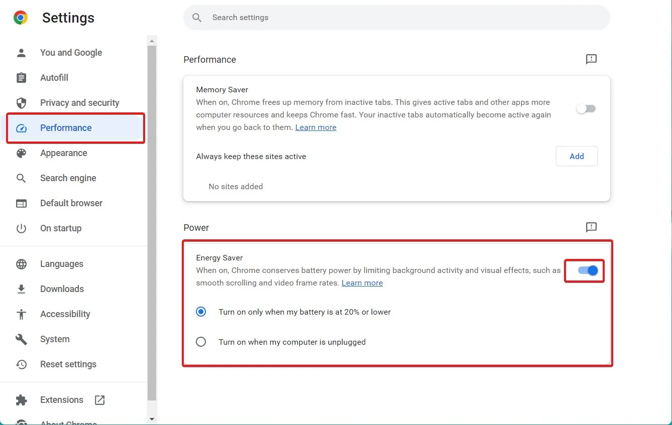Turn off the Energy Saver toggle

tap(587, 270)
